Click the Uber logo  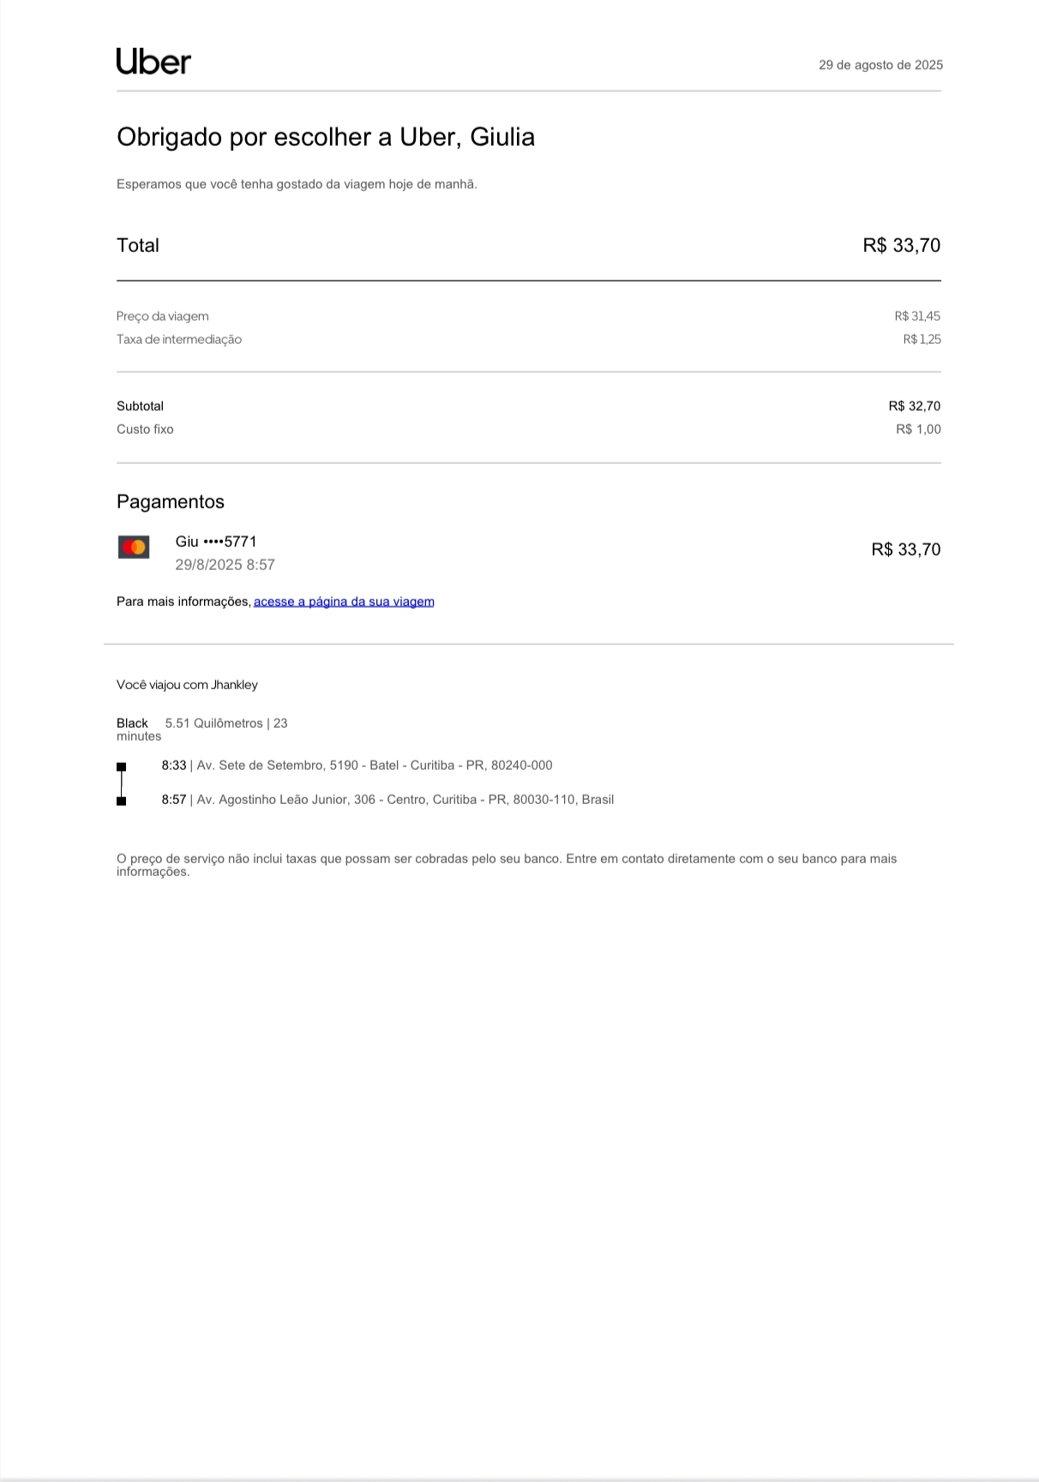pyautogui.click(x=153, y=62)
